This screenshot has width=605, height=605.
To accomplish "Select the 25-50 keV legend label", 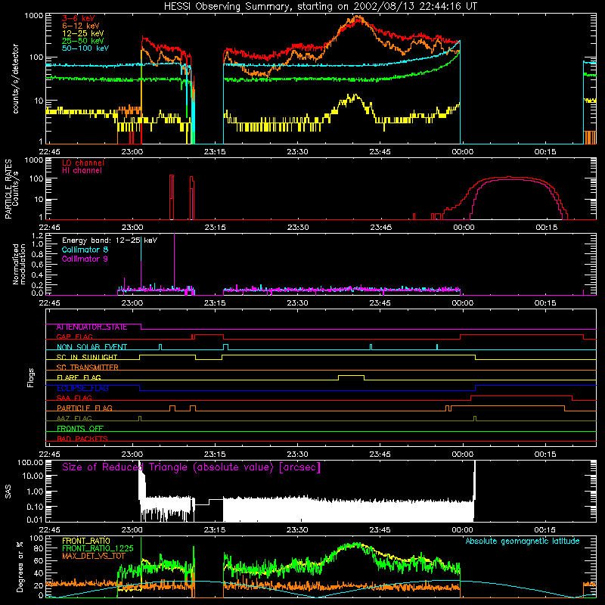I will coord(83,41).
